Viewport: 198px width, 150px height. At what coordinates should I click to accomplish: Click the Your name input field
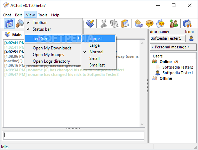(x=168, y=38)
